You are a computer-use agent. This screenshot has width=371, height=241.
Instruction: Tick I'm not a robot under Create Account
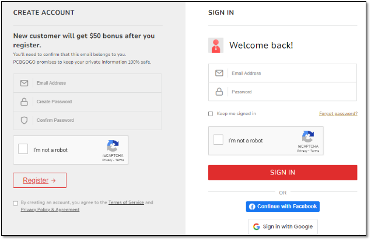[x=23, y=149]
